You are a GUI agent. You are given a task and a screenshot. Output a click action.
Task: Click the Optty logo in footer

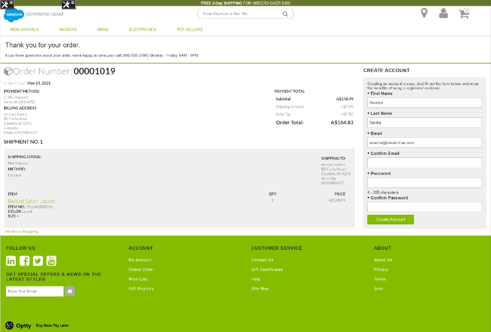point(18,325)
